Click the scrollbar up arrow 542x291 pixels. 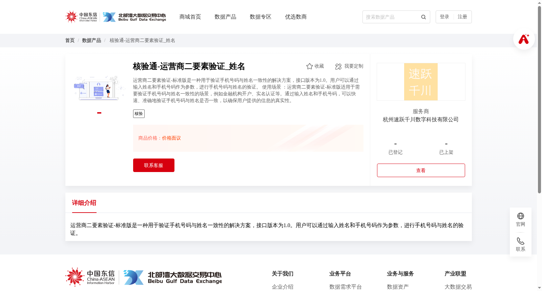(x=539, y=3)
